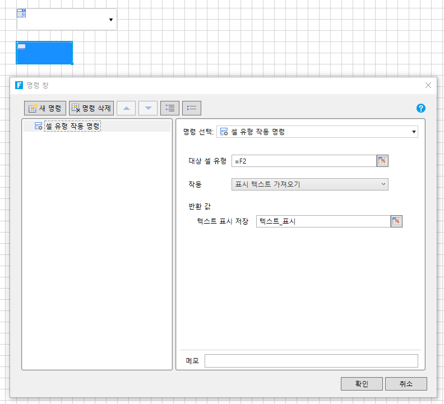Image resolution: width=444 pixels, height=404 pixels.
Task: Click the 대상 셀 유형 input field containing =F2
Action: coord(303,161)
